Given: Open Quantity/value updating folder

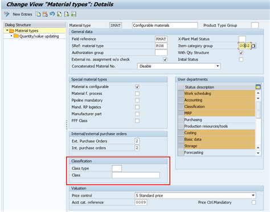Looking at the screenshot, I should pyautogui.click(x=39, y=36).
